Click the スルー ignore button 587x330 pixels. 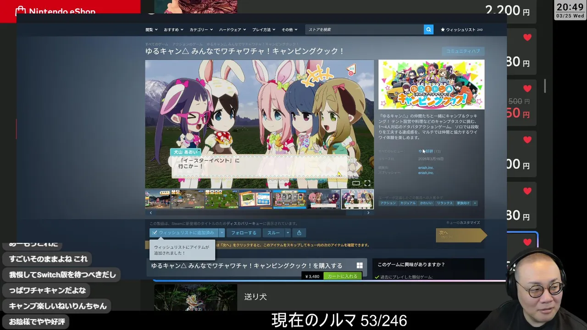coord(274,233)
